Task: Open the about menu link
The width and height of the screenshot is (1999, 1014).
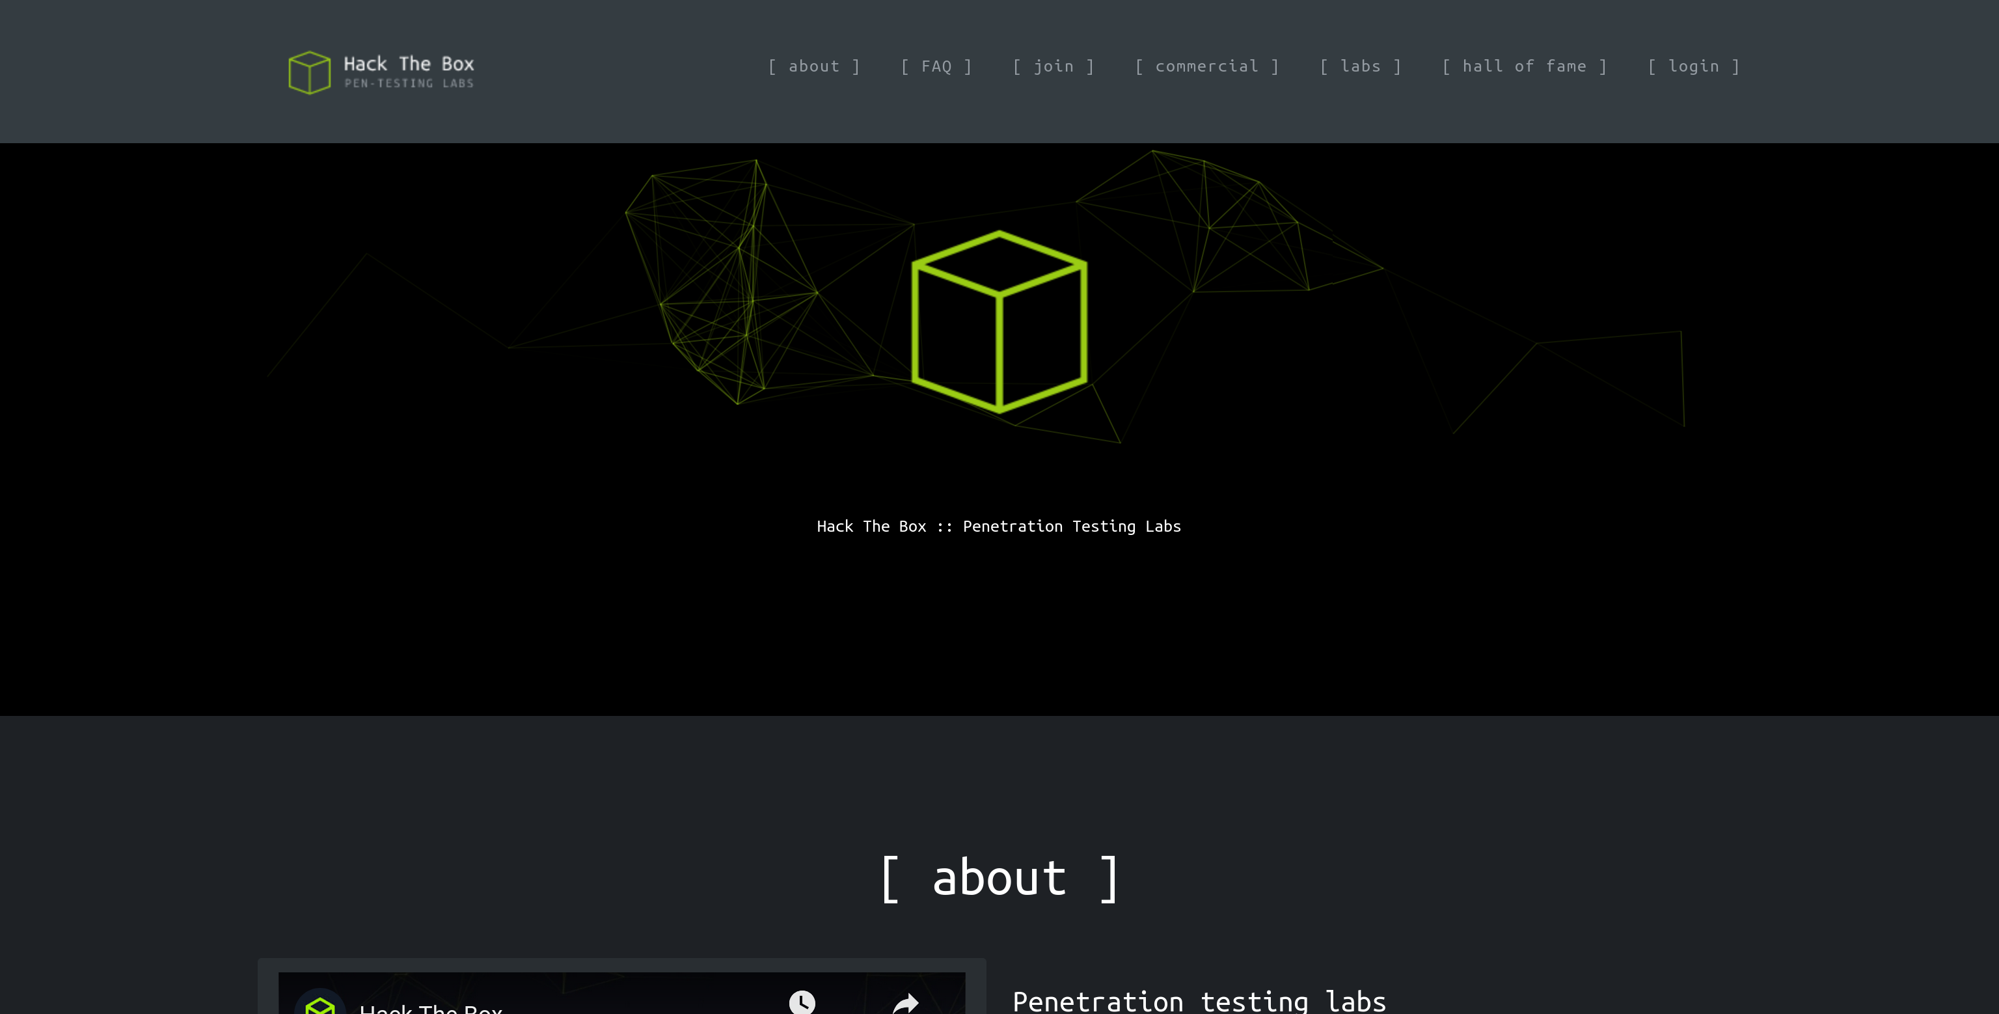Action: 814,67
